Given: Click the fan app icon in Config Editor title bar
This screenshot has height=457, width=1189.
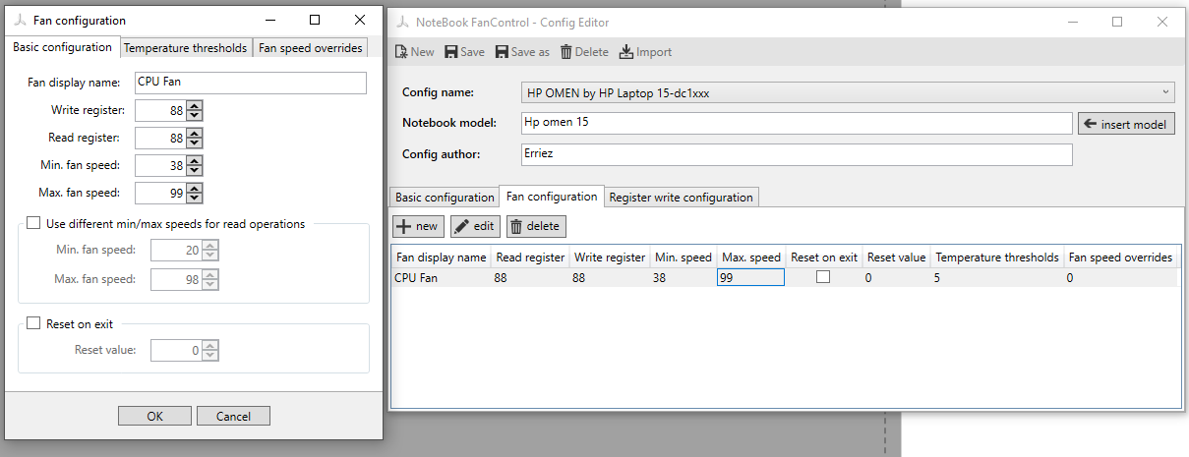Looking at the screenshot, I should (x=403, y=22).
